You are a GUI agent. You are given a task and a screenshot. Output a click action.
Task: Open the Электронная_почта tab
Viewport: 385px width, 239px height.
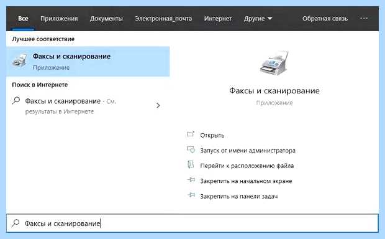tap(163, 19)
